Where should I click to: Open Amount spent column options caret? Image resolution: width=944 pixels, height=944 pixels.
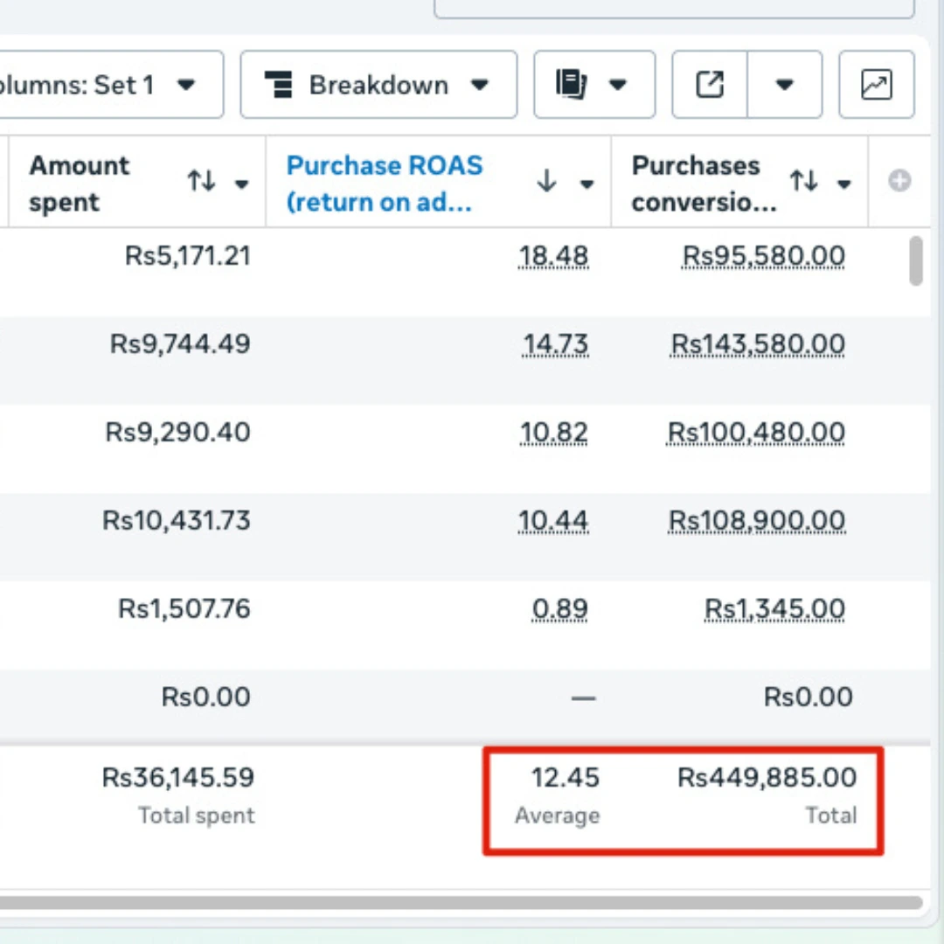242,184
